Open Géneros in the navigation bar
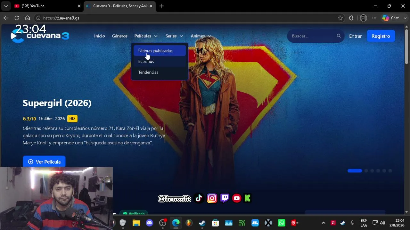This screenshot has height=230, width=410. [119, 36]
